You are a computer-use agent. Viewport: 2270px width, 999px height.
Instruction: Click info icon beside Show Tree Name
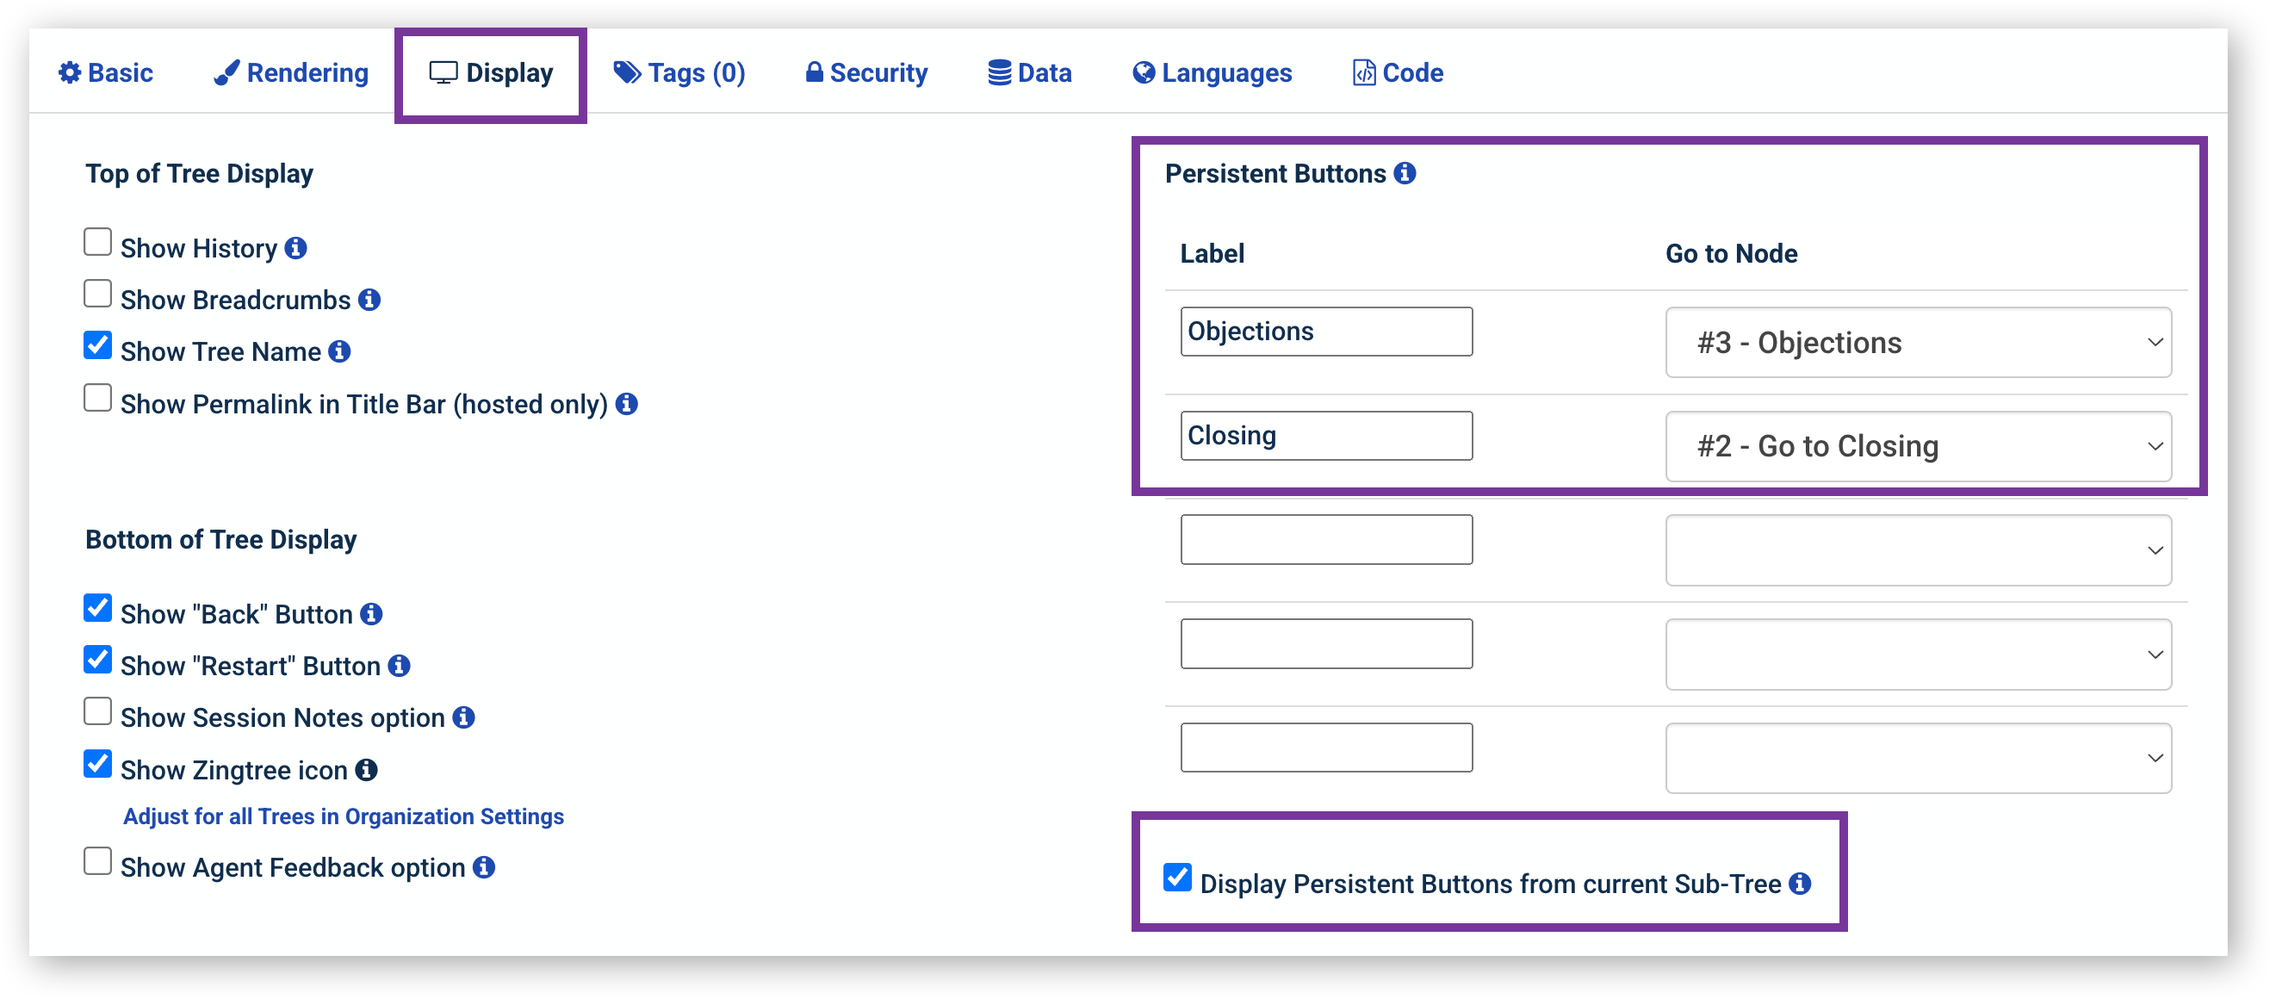coord(339,351)
